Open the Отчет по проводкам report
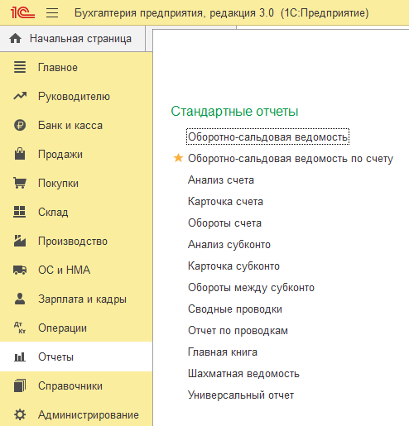 (238, 331)
